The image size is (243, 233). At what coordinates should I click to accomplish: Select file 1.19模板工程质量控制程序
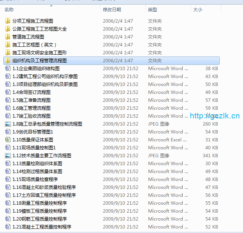pos(40,211)
